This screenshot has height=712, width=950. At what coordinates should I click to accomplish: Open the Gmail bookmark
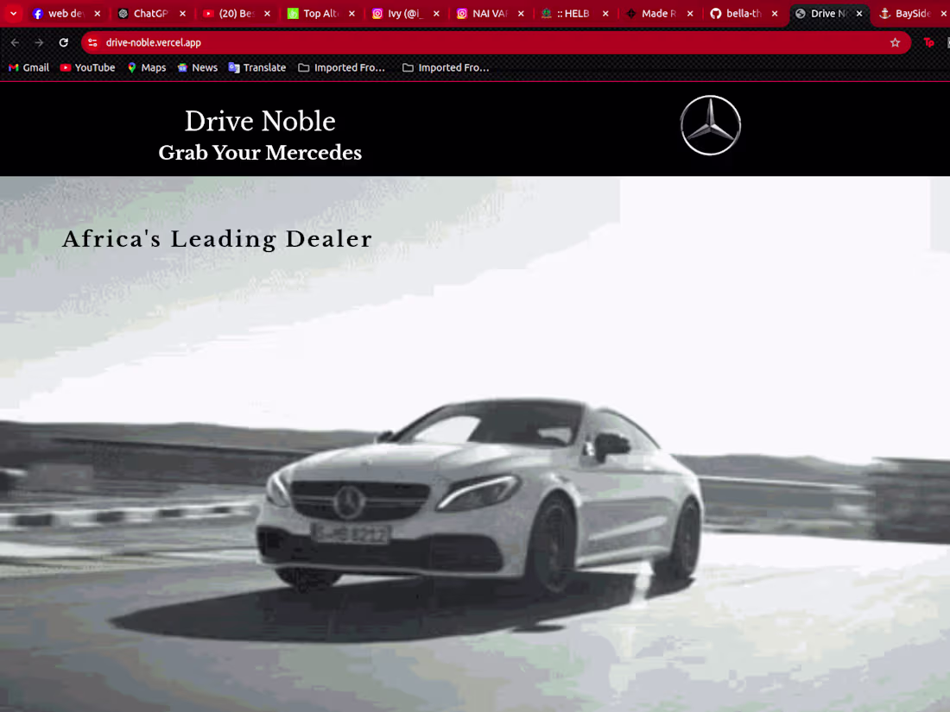pos(28,67)
